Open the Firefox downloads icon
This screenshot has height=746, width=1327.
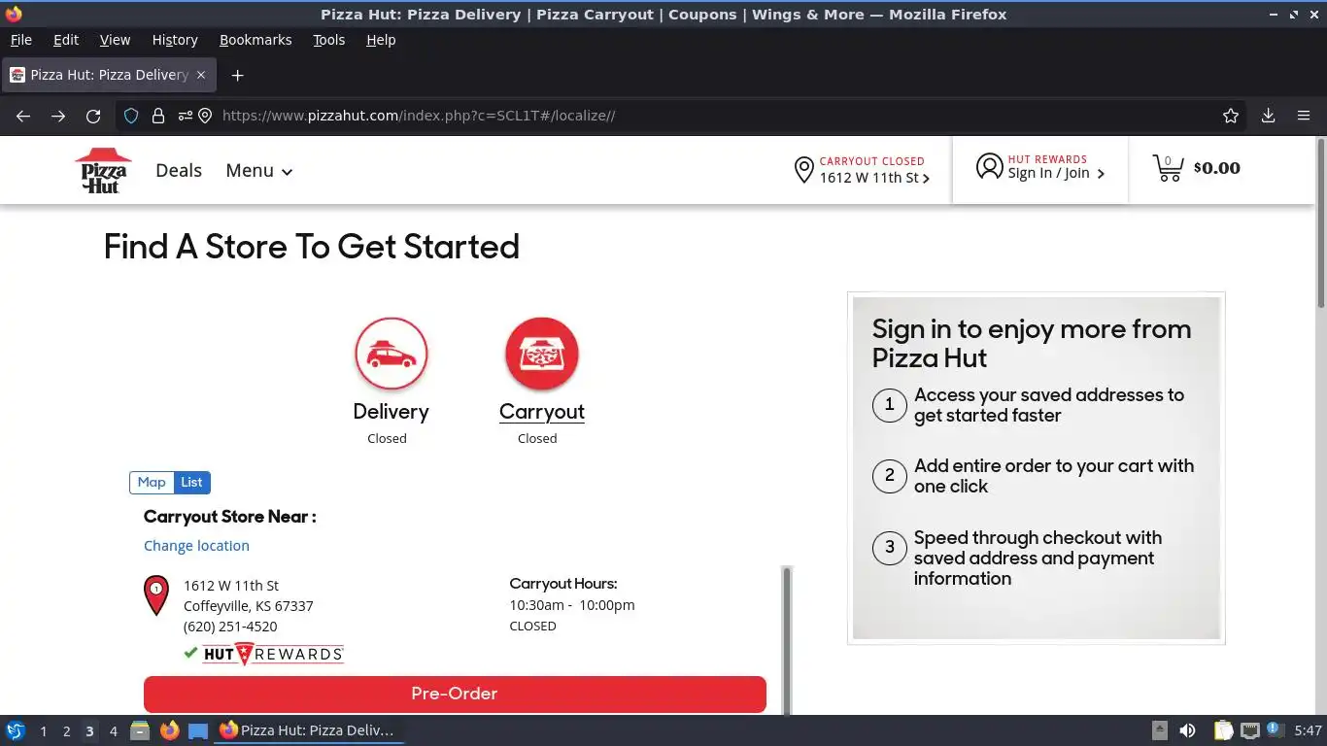click(1268, 116)
